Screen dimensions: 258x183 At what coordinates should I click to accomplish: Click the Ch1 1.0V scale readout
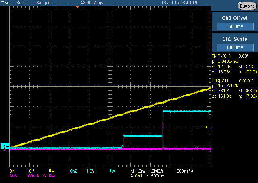pyautogui.click(x=30, y=171)
